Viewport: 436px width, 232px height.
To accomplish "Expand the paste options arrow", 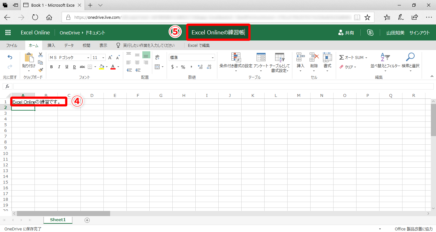I will (29, 71).
